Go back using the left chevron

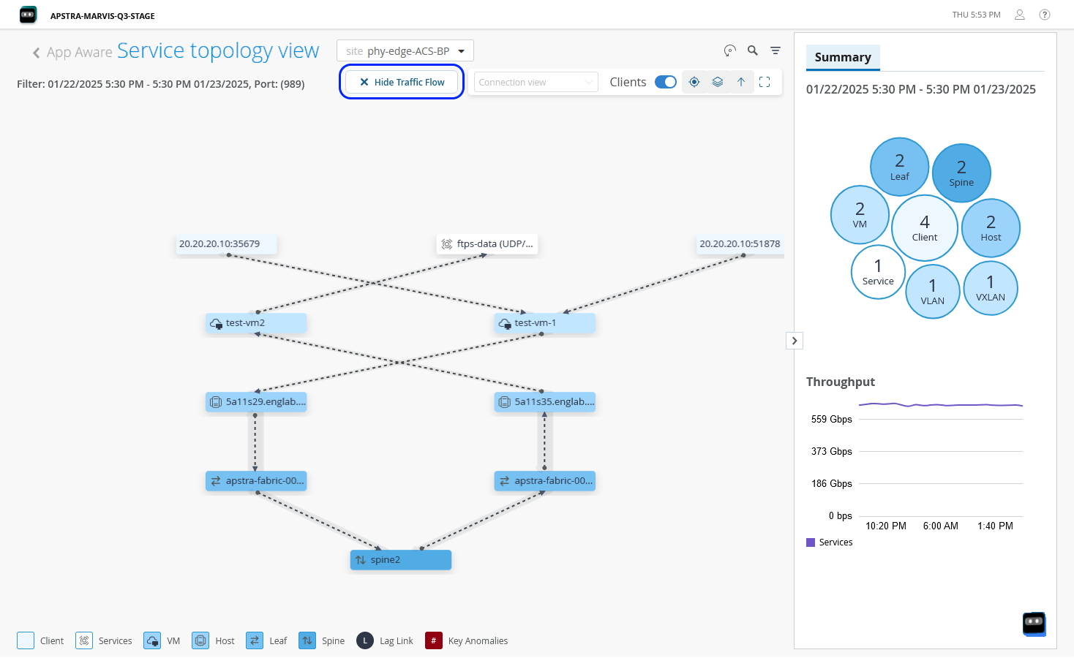(x=36, y=53)
